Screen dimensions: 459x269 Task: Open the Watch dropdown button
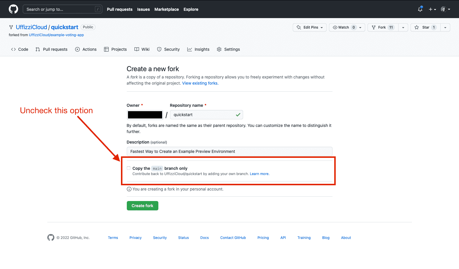click(x=347, y=27)
